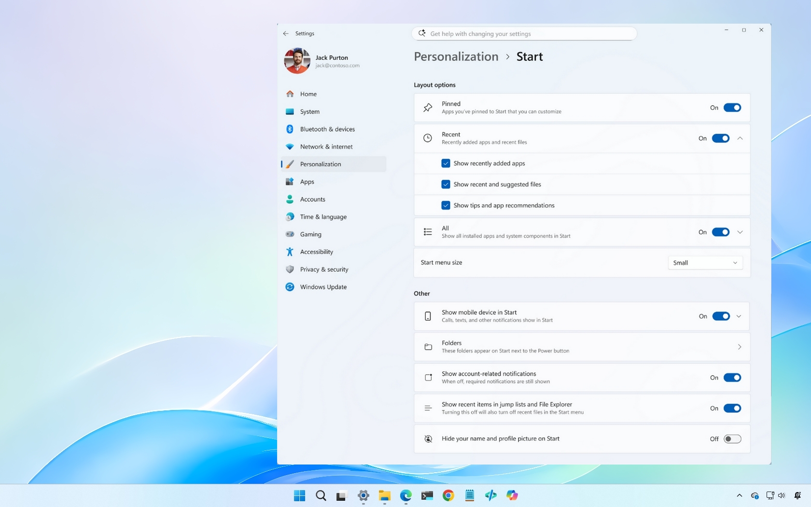Open File Explorer from taskbar
811x507 pixels.
385,495
